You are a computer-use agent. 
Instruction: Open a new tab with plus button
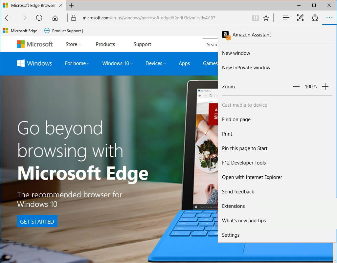(72, 5)
